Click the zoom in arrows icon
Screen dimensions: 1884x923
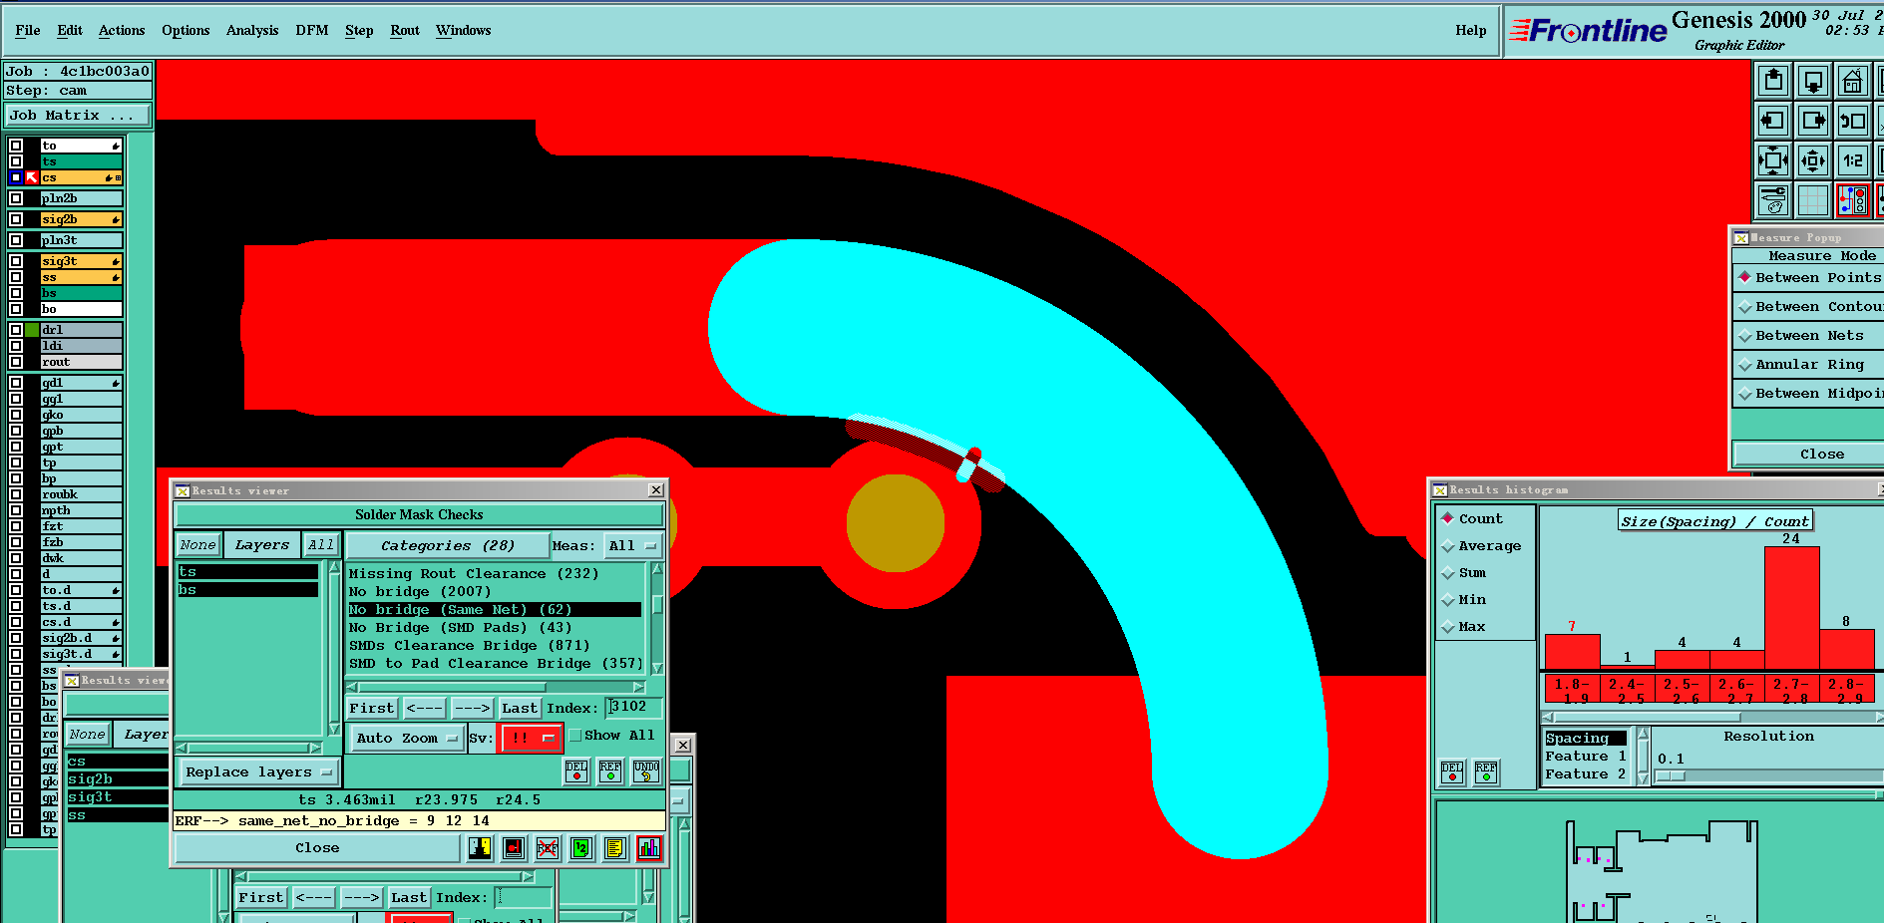point(1773,159)
